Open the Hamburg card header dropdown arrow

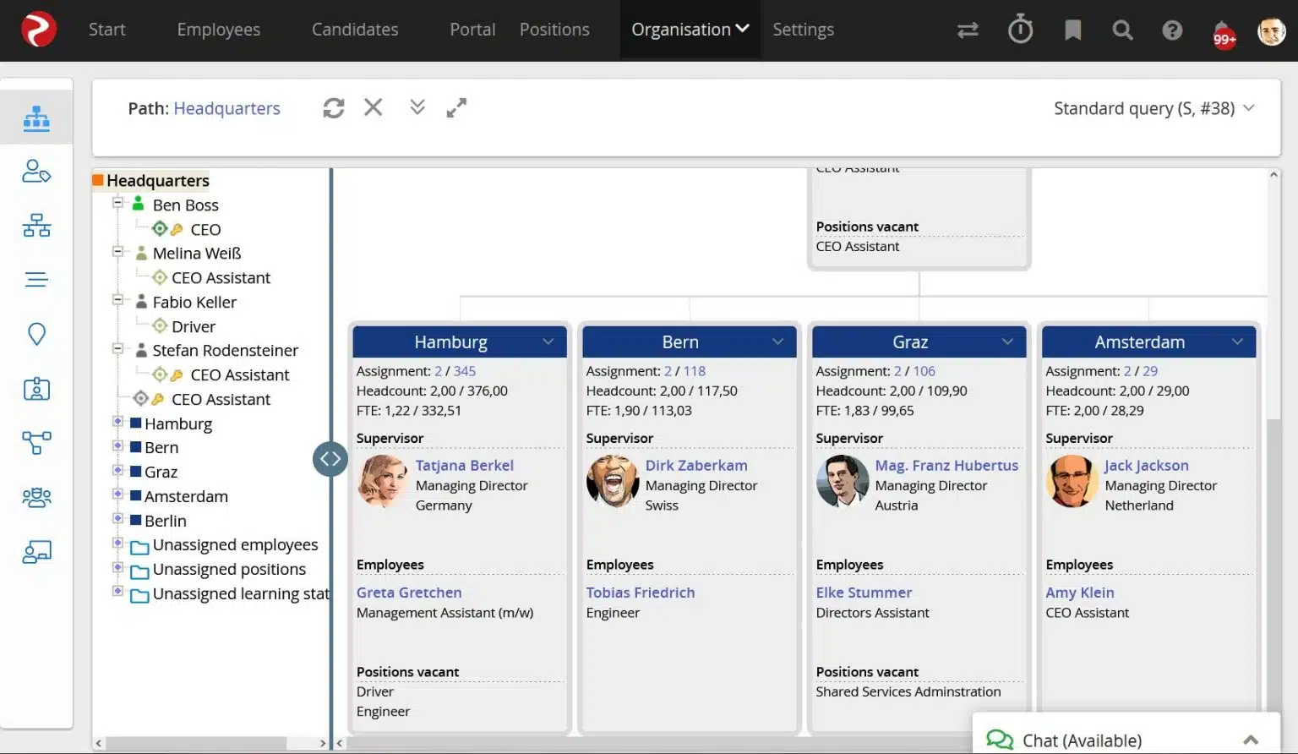click(x=549, y=341)
